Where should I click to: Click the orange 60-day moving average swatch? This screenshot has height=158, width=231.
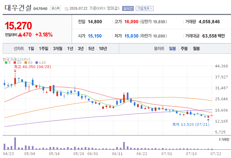tap(26, 63)
